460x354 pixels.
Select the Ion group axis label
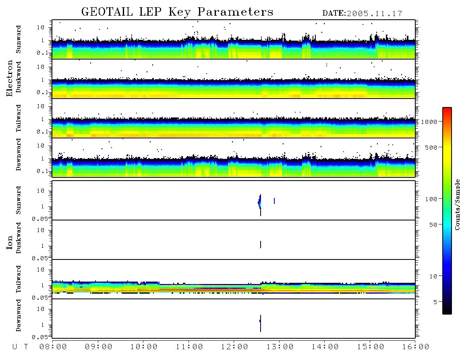coord(10,242)
